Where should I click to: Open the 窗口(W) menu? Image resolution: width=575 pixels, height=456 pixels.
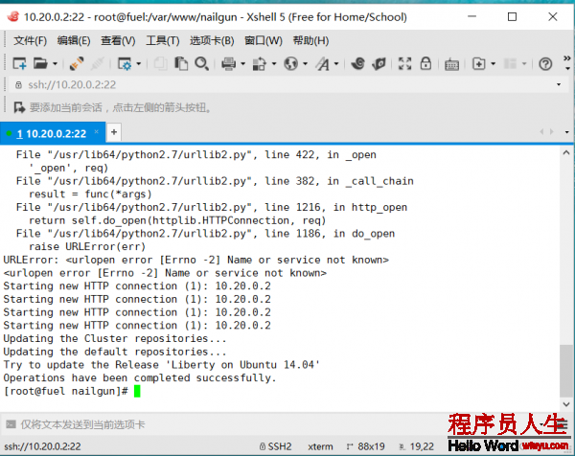point(264,40)
